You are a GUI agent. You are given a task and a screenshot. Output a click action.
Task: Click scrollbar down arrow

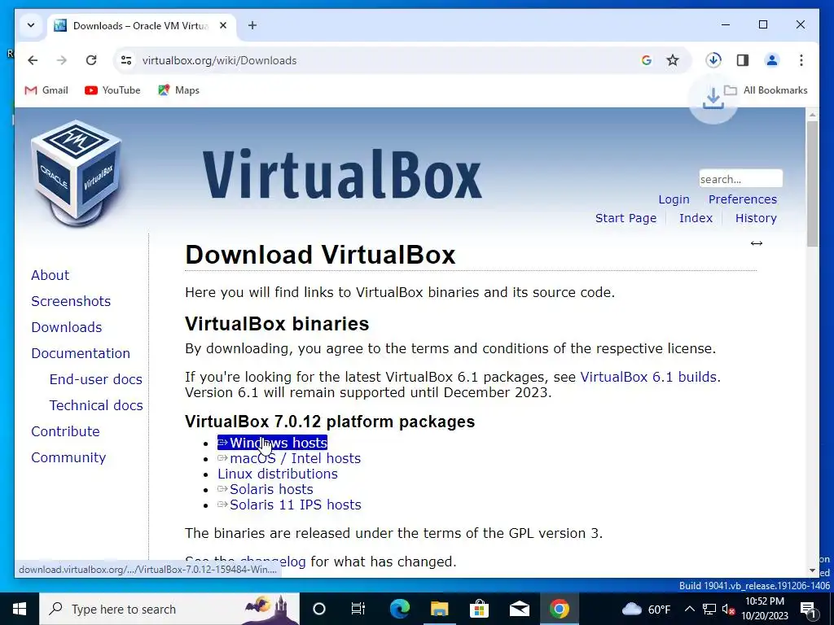pyautogui.click(x=812, y=570)
